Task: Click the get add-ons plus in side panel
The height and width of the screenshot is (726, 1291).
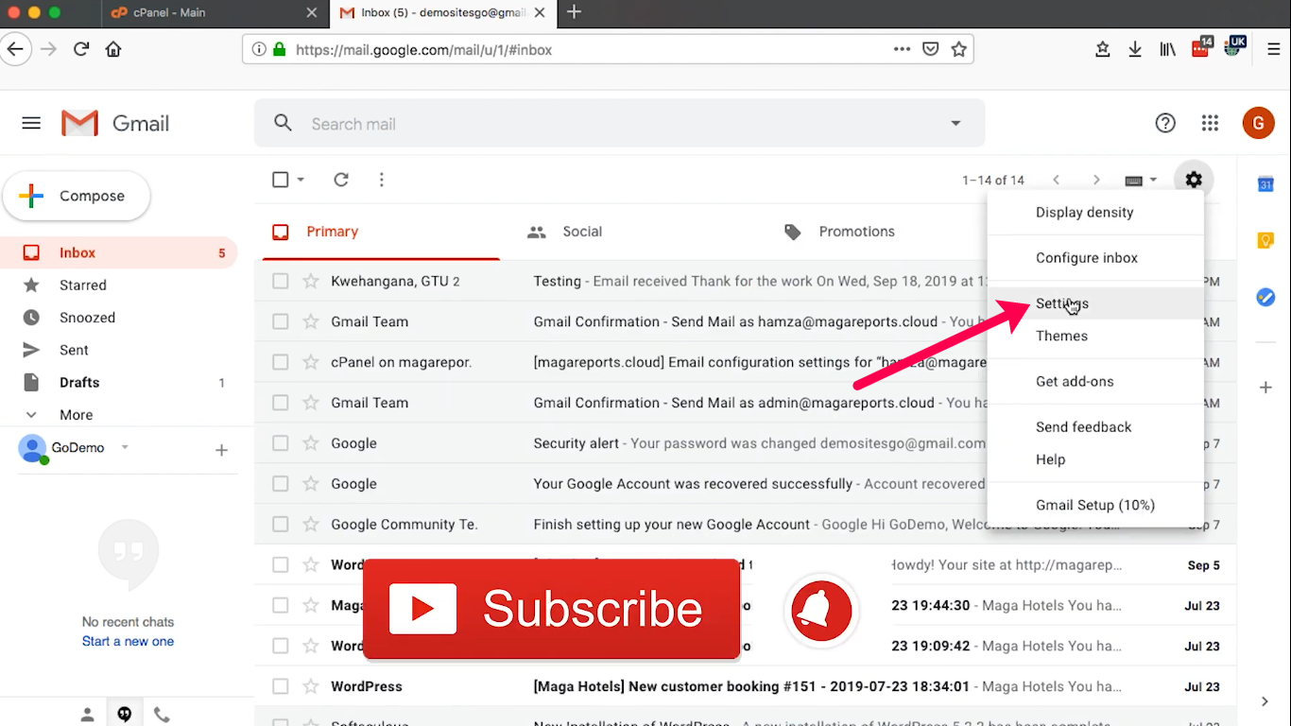Action: coord(1265,388)
